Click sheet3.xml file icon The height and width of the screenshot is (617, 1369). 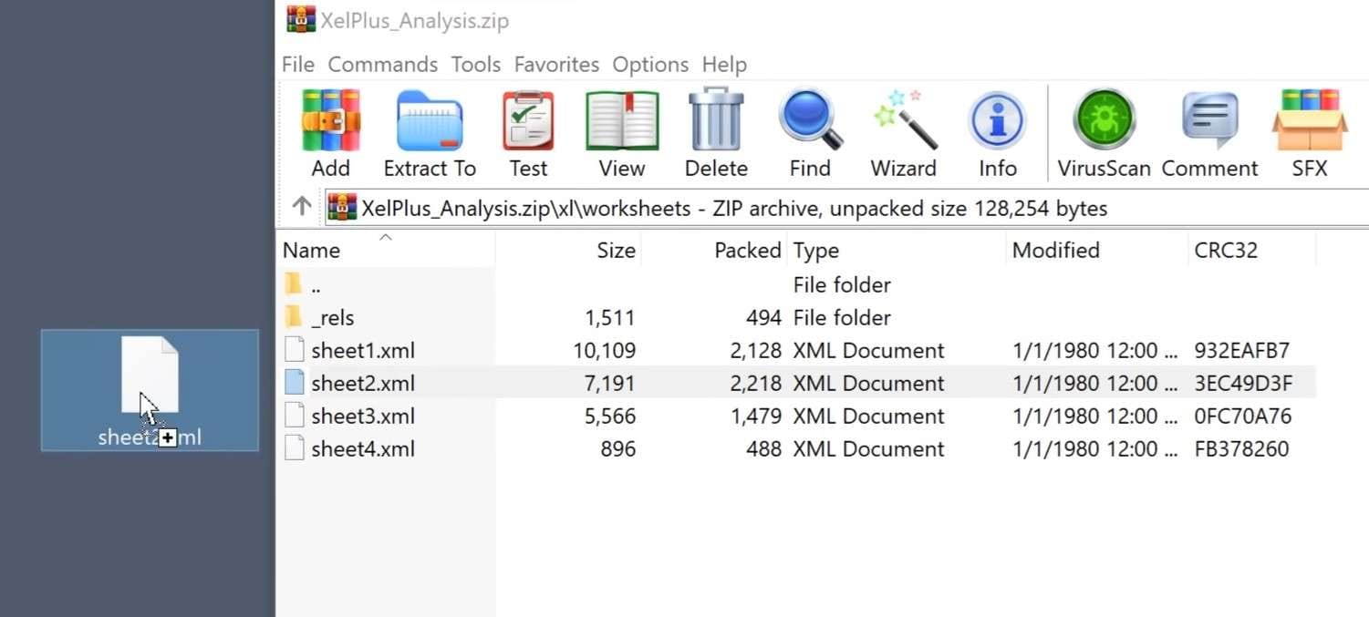(294, 416)
